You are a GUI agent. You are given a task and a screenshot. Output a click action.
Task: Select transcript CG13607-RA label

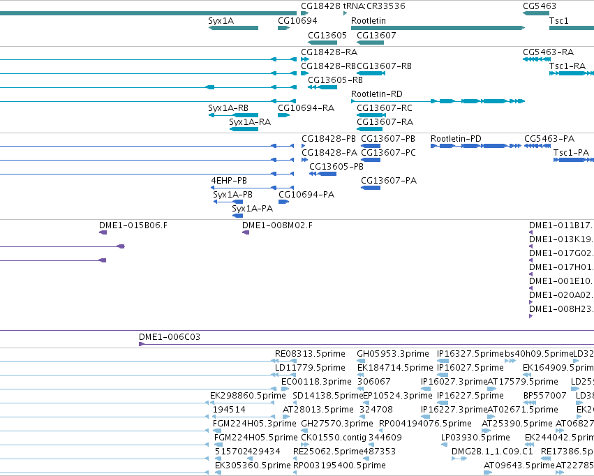(x=385, y=122)
